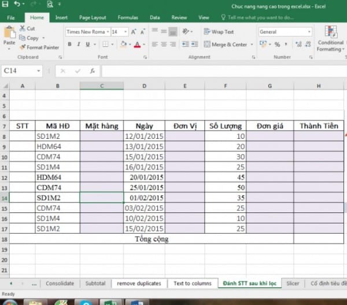This screenshot has width=347, height=305.
Task: Align cell text right
Action: [x=173, y=45]
